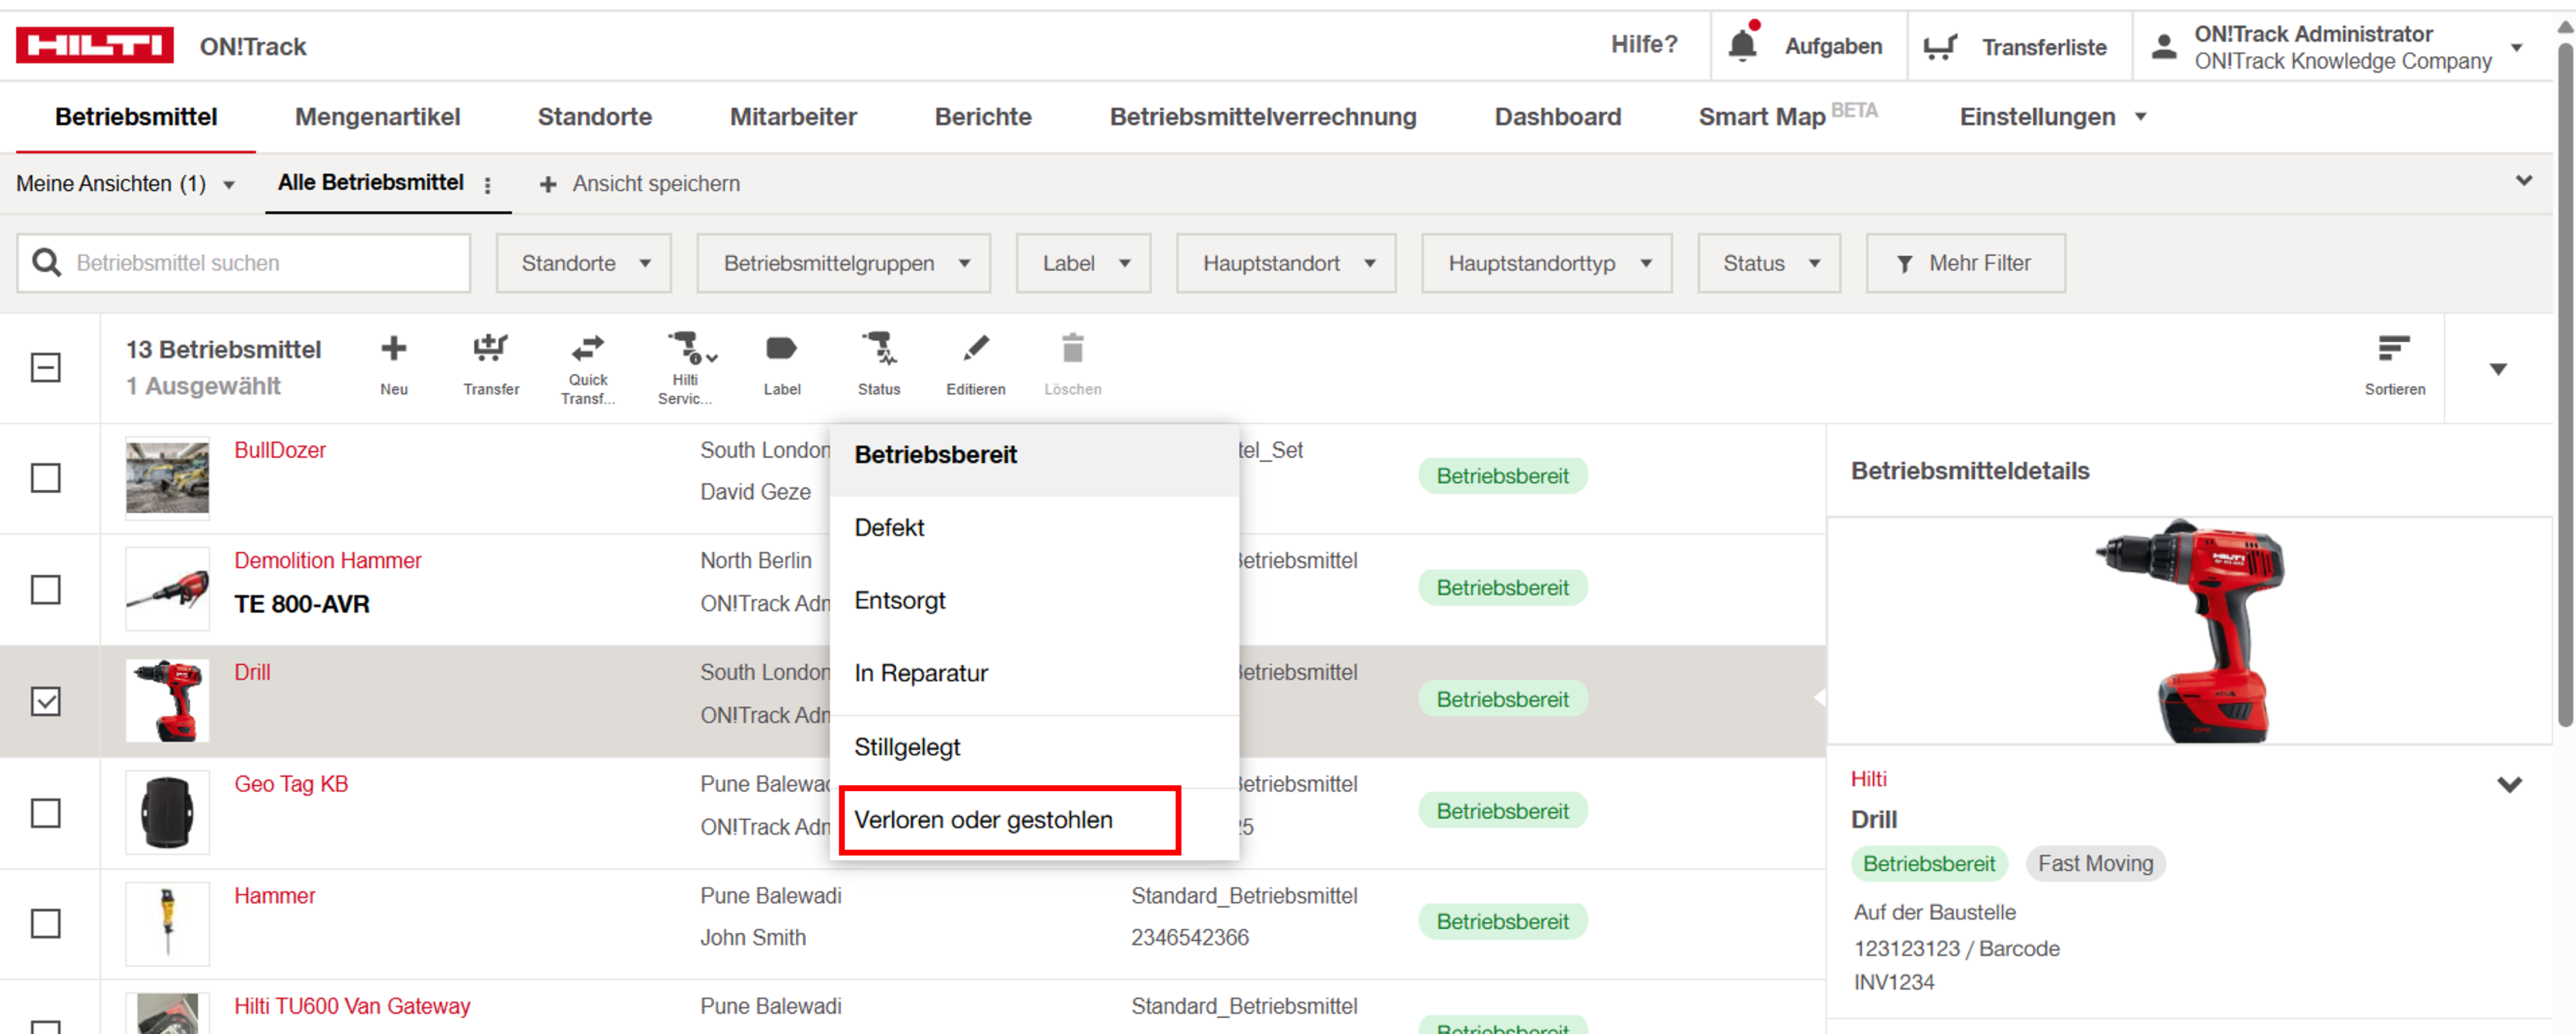Click the Label tag icon
Screen dimensions: 2576x1034
click(781, 348)
